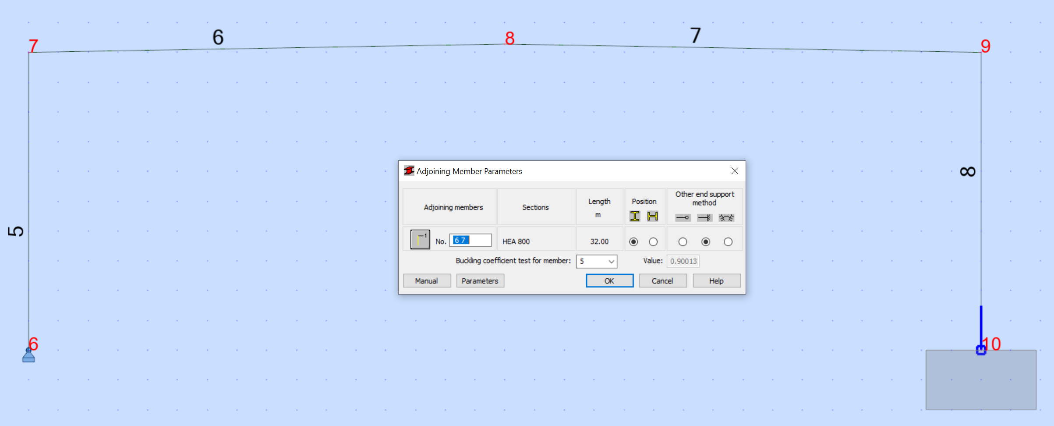This screenshot has width=1054, height=426.
Task: Open the Parameters settings
Action: [480, 280]
